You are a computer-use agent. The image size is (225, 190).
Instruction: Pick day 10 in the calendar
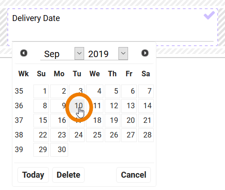(x=77, y=106)
